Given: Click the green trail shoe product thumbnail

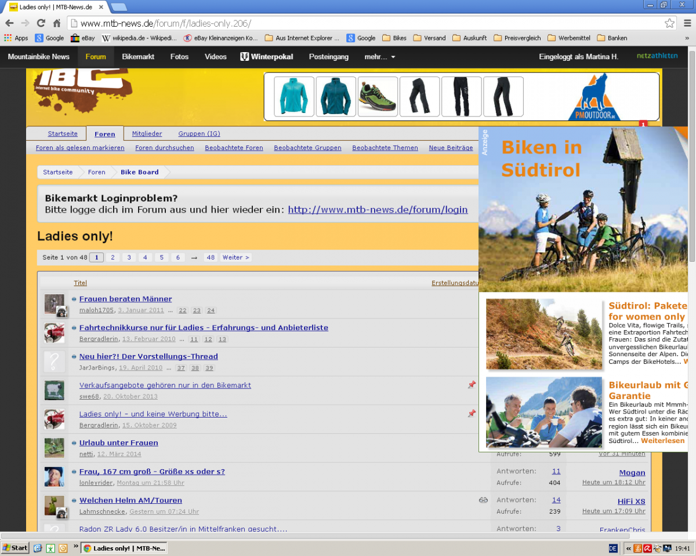Looking at the screenshot, I should point(378,97).
